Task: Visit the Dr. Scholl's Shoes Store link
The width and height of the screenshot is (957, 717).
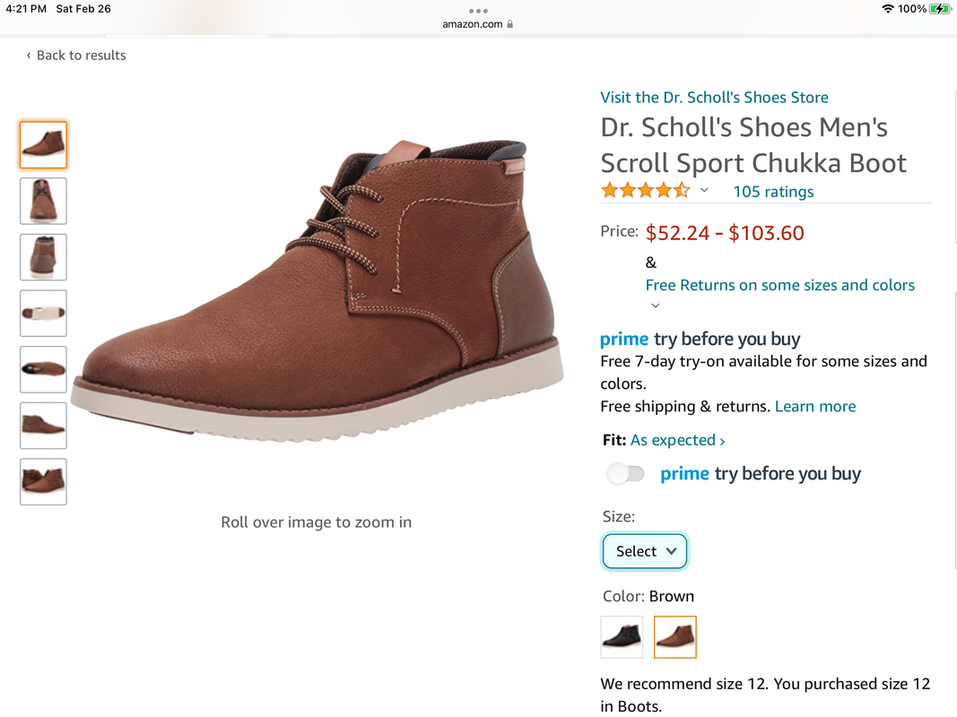Action: point(714,98)
